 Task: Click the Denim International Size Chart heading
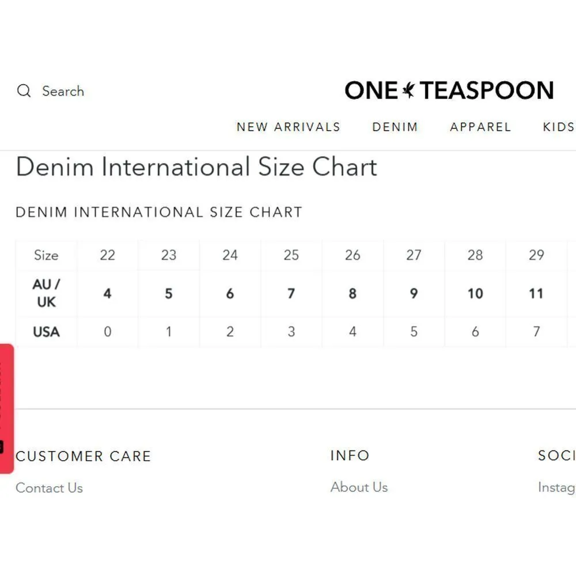(196, 167)
